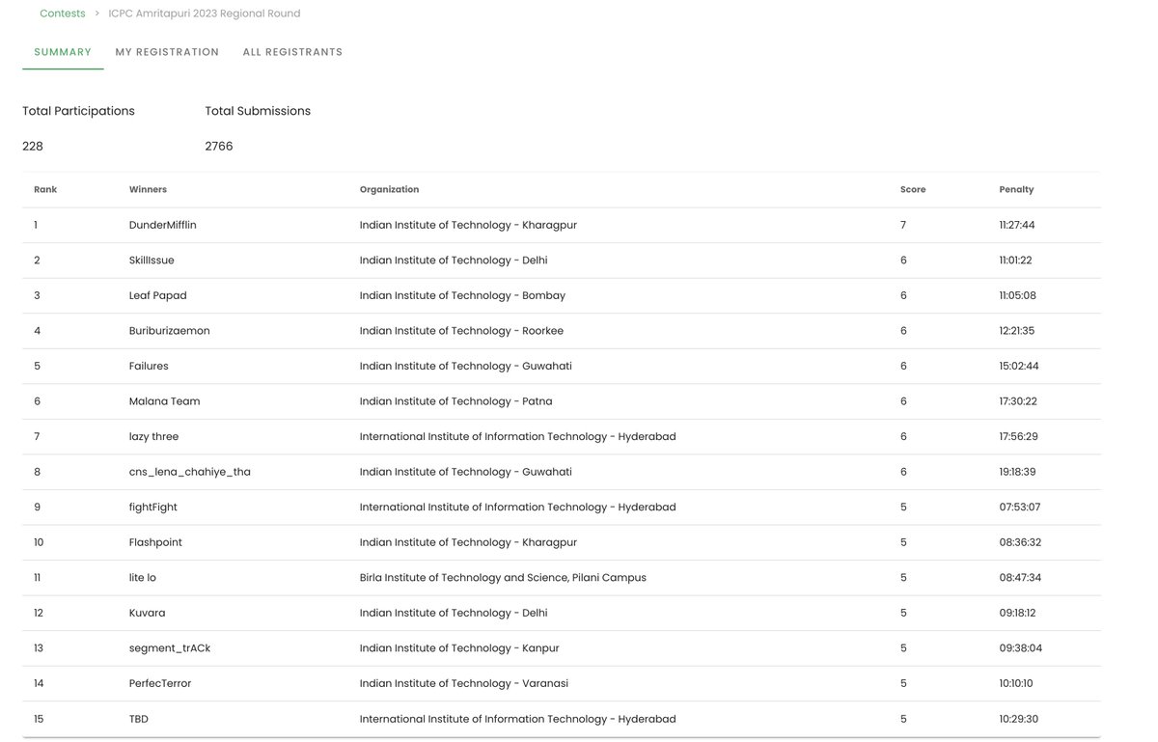Screen dimensions: 1158x742
Task: Click DunderMifflin's organization IIT Kharagpur
Action: pos(468,225)
